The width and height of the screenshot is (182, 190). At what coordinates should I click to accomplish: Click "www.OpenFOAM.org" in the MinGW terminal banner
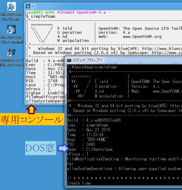(142, 37)
